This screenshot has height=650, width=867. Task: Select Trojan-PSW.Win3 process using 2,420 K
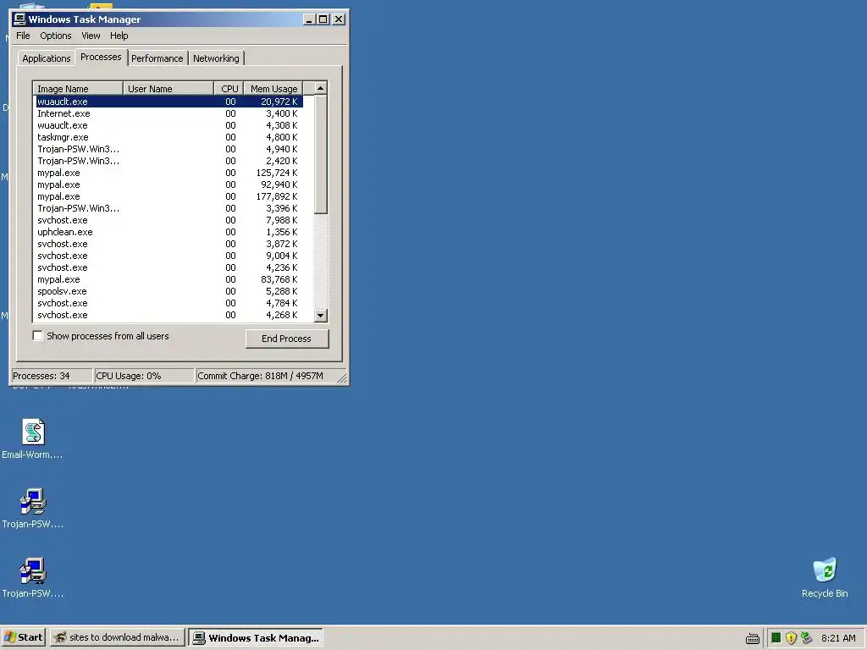point(168,162)
